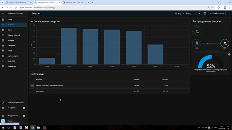Reload the page with browser refresh icon
232x130 pixels.
11,8
